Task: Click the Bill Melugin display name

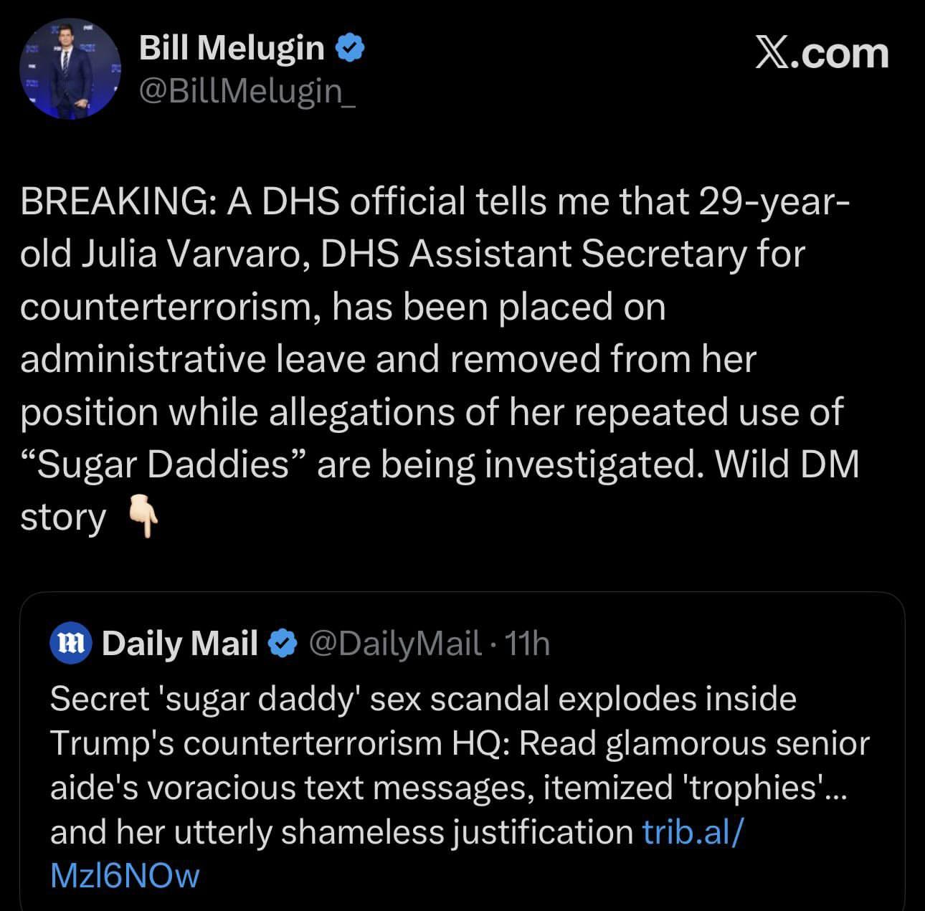Action: 232,48
